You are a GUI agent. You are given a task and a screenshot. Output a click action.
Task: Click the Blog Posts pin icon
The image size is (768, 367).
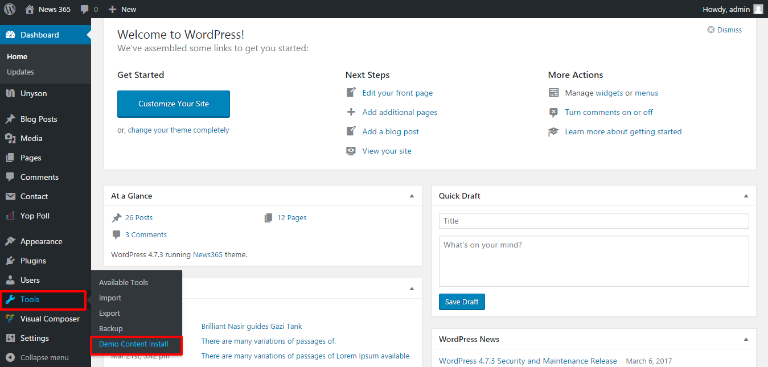click(10, 119)
